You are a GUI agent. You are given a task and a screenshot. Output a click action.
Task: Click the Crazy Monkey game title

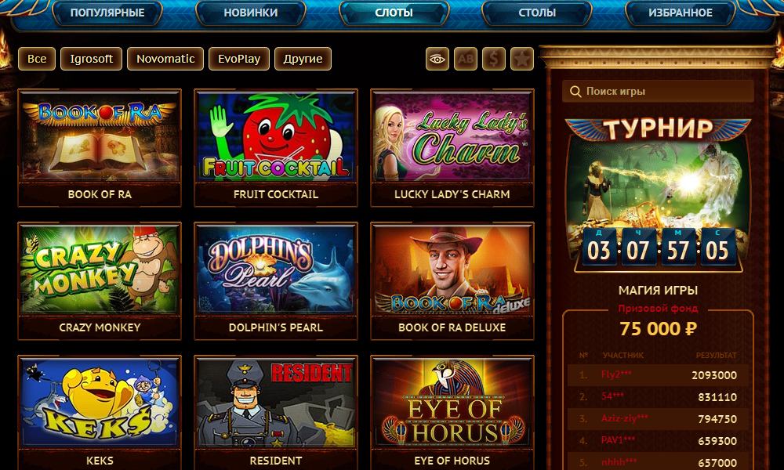[x=100, y=327]
